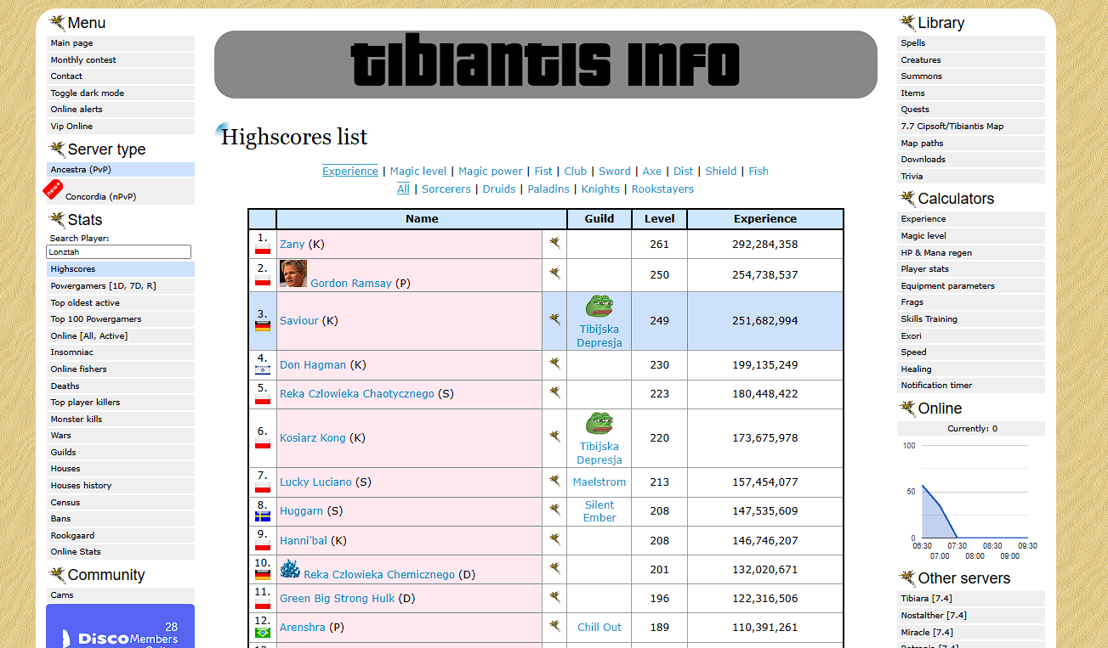Open the Silent Ember guild link
This screenshot has height=648, width=1108.
(599, 510)
